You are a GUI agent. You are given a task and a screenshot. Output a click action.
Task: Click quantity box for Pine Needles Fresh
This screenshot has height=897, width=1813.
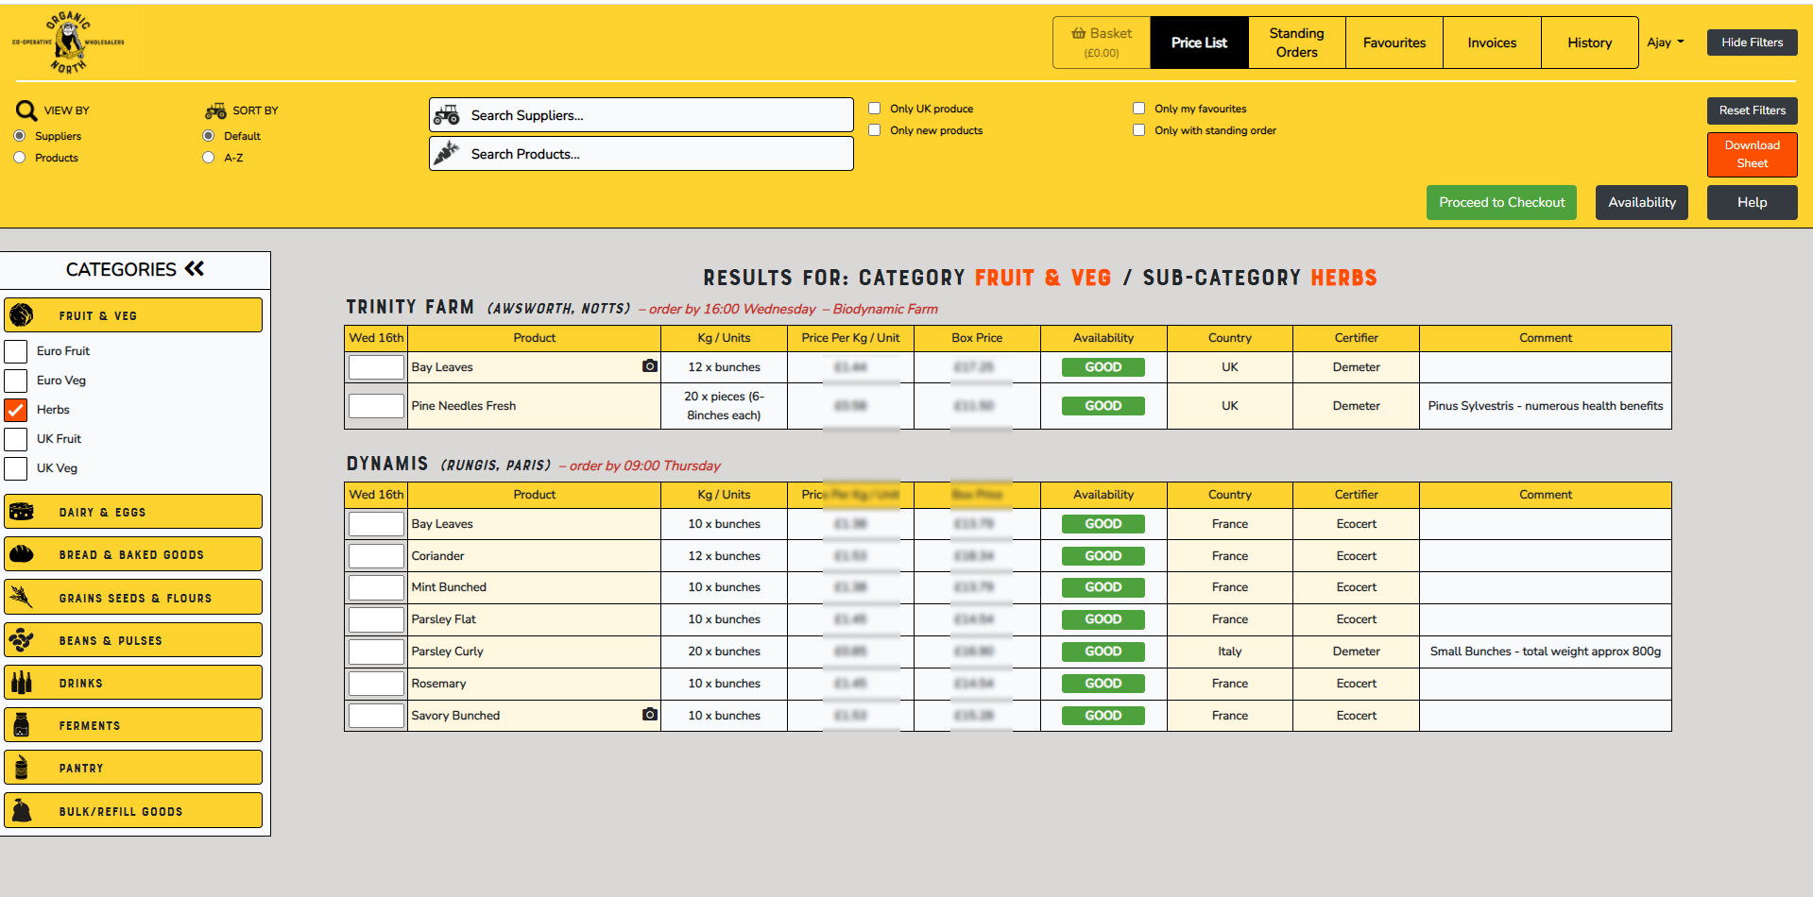click(376, 406)
